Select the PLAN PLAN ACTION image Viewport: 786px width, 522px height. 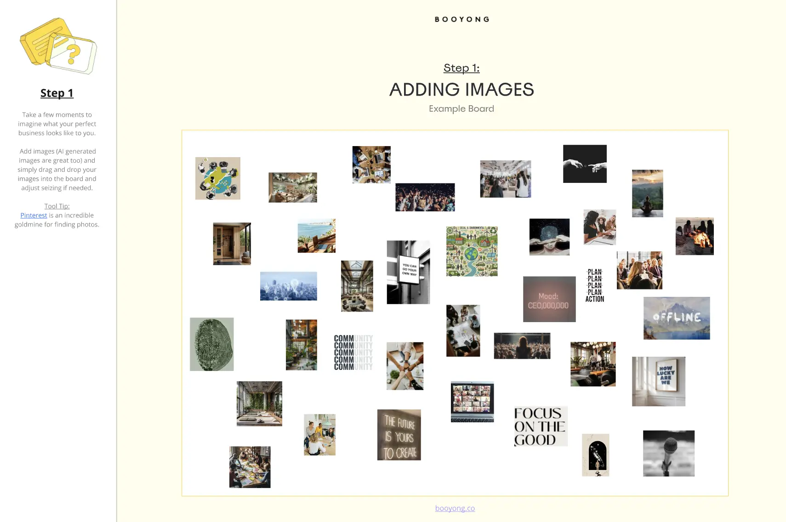point(594,285)
